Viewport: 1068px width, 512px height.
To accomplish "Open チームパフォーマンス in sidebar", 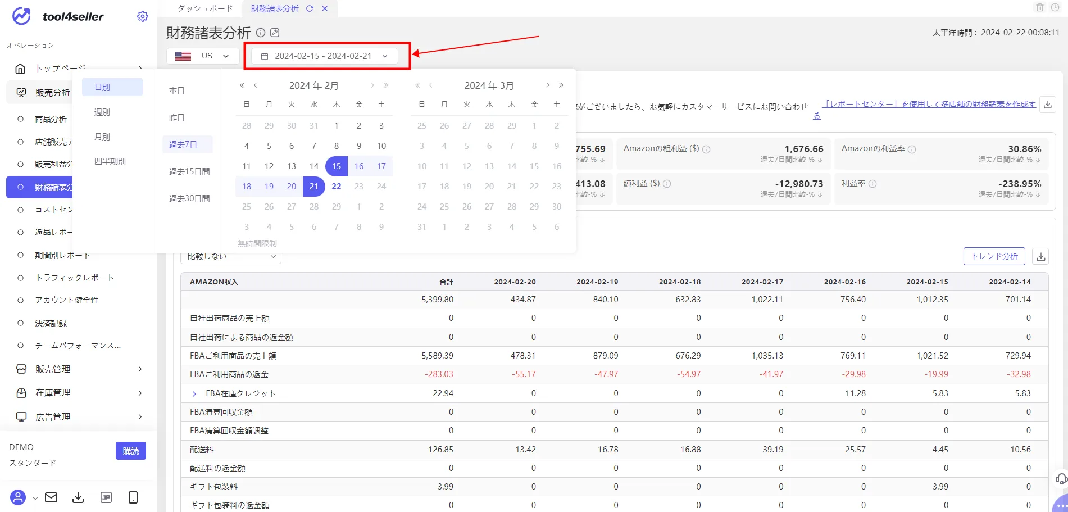I will point(78,346).
